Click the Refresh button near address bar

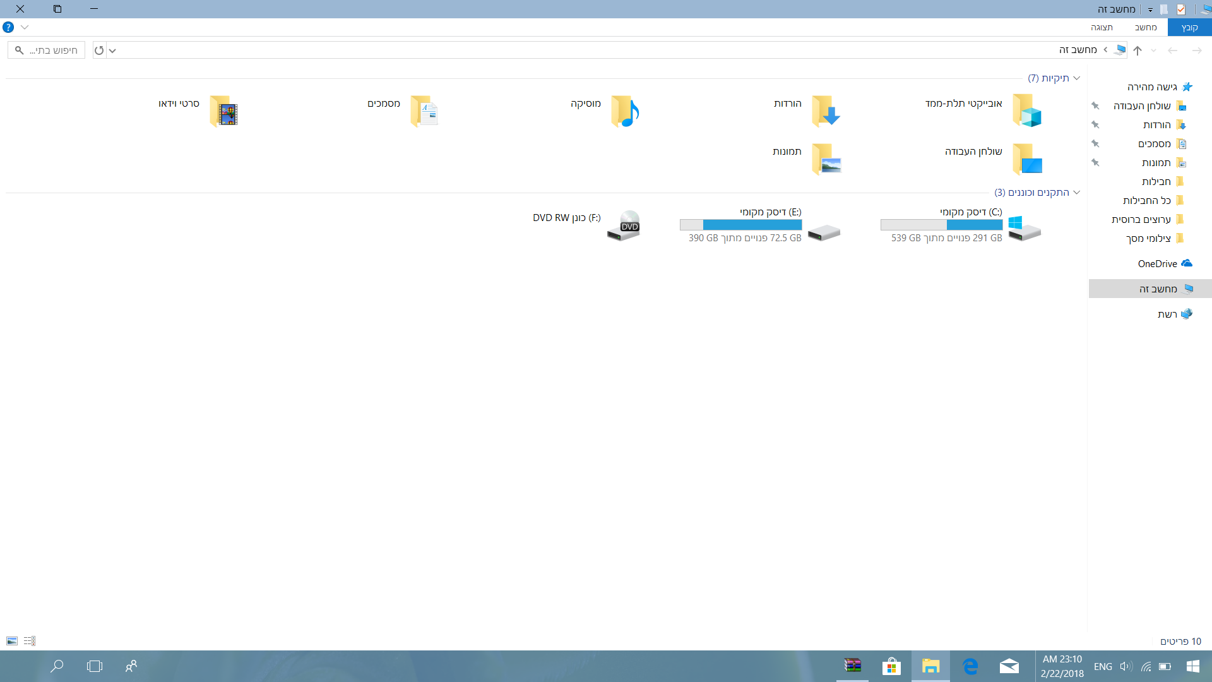click(x=99, y=51)
